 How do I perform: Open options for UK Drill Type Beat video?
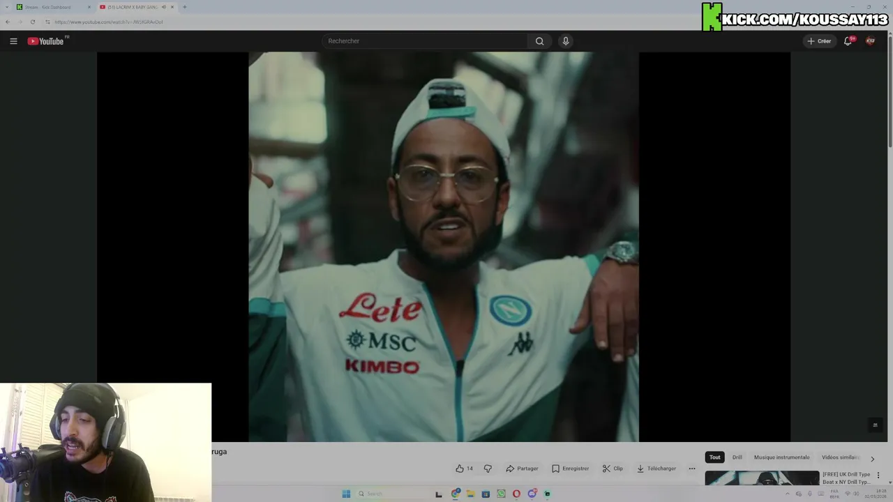click(878, 476)
